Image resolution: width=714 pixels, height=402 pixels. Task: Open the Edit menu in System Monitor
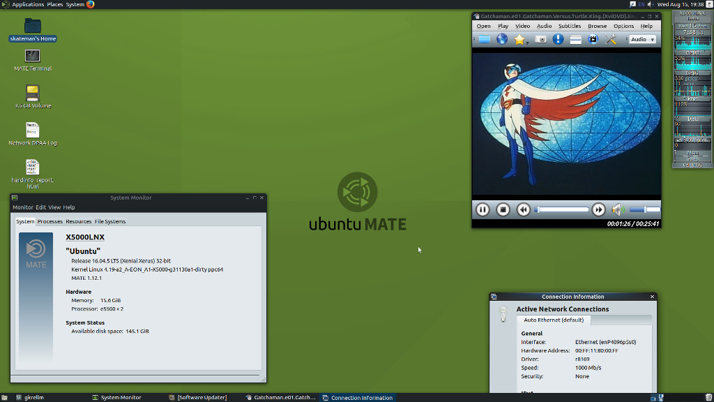[x=40, y=207]
